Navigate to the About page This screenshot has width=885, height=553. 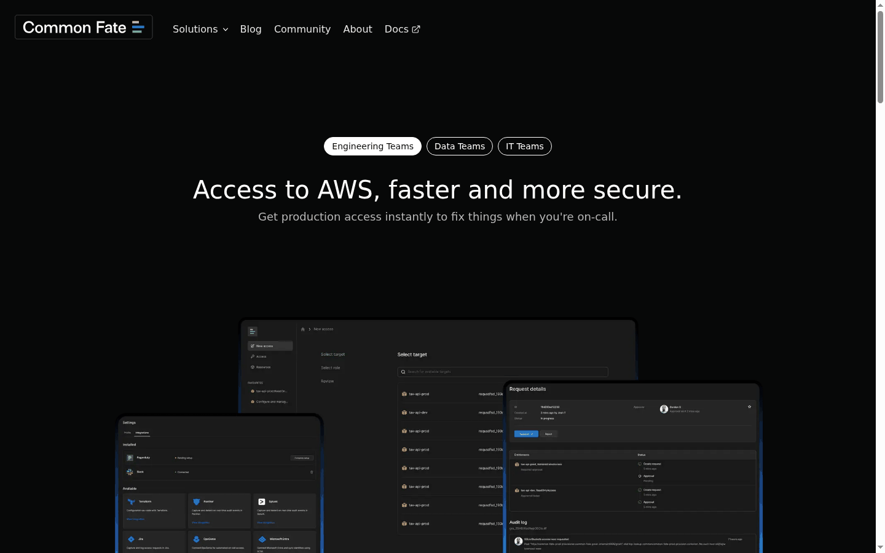(x=358, y=29)
